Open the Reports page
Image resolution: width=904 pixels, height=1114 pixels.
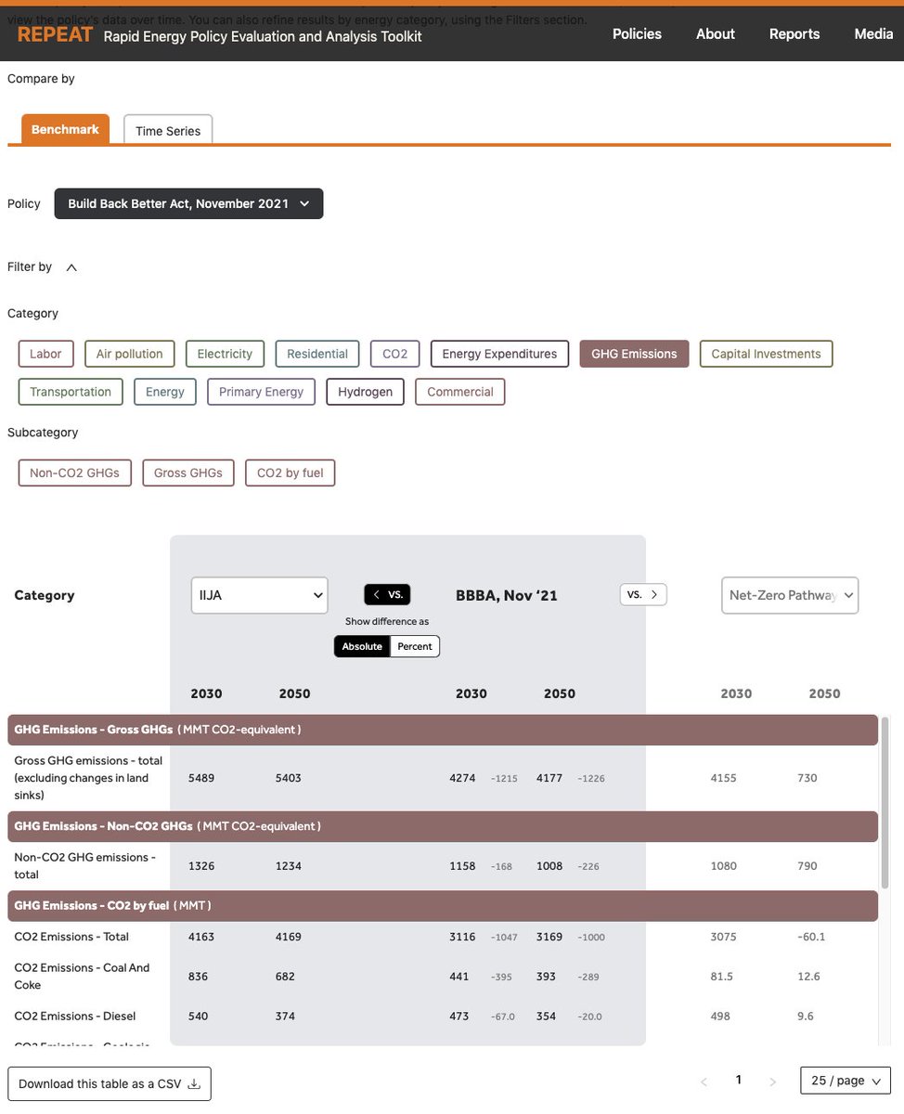pos(794,33)
